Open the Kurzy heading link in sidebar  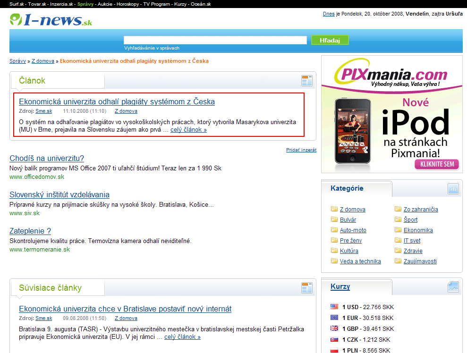pyautogui.click(x=340, y=286)
